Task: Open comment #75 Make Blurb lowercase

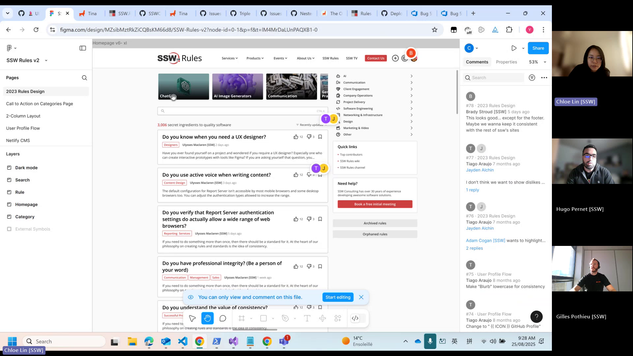Action: click(x=506, y=275)
